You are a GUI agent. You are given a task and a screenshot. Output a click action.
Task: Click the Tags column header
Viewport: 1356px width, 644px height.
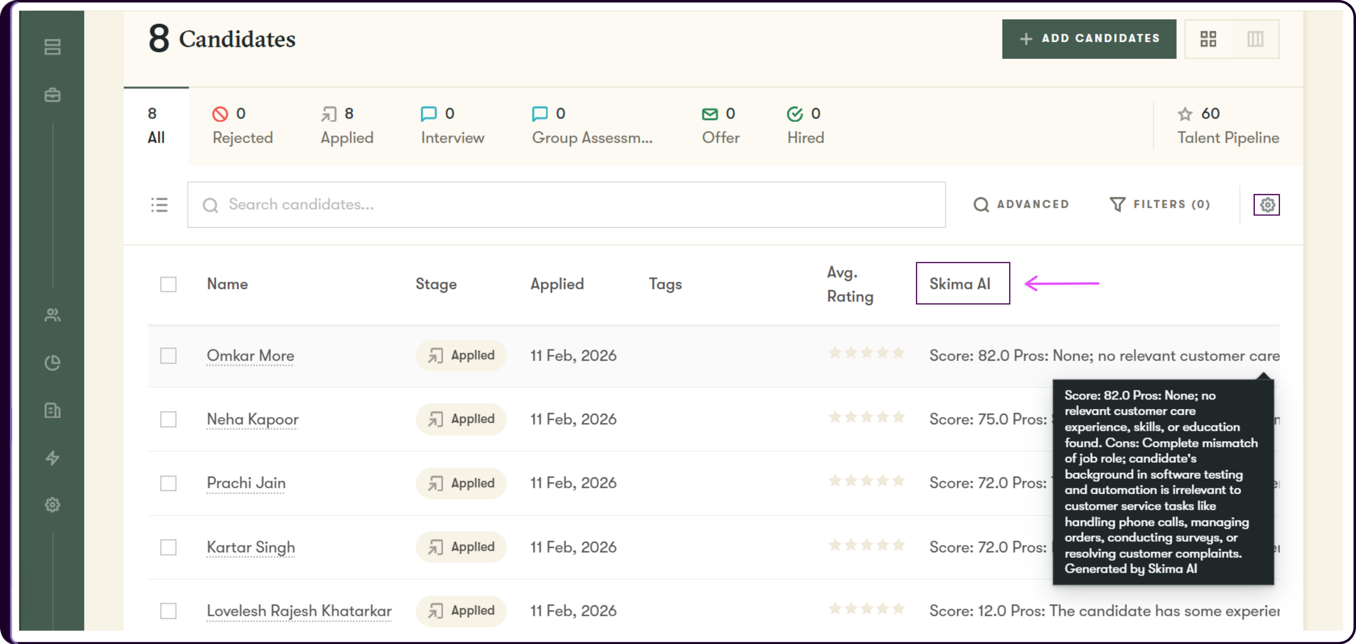[x=665, y=285]
